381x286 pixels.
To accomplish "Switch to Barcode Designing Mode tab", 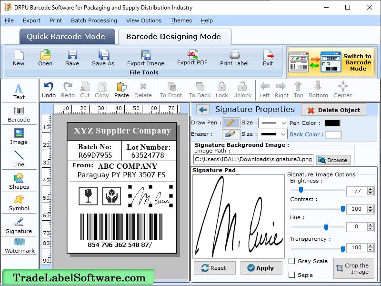I will coord(175,37).
